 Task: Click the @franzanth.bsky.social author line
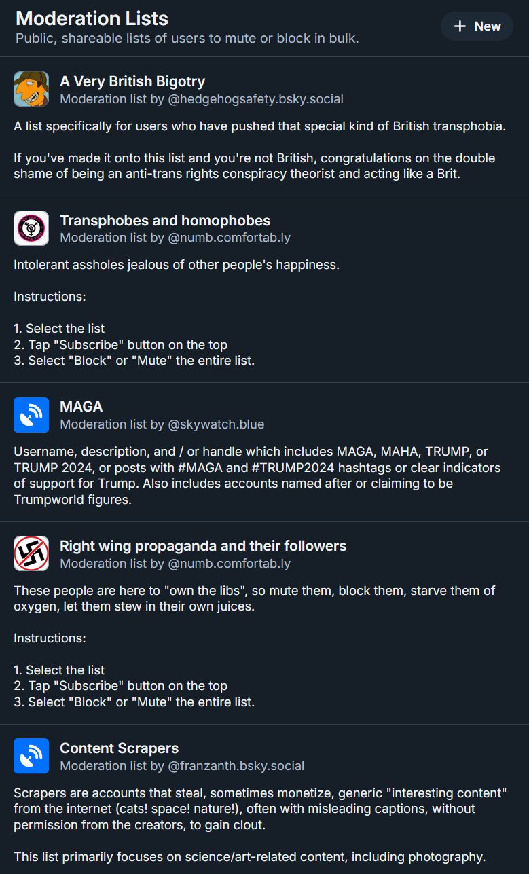(x=182, y=766)
